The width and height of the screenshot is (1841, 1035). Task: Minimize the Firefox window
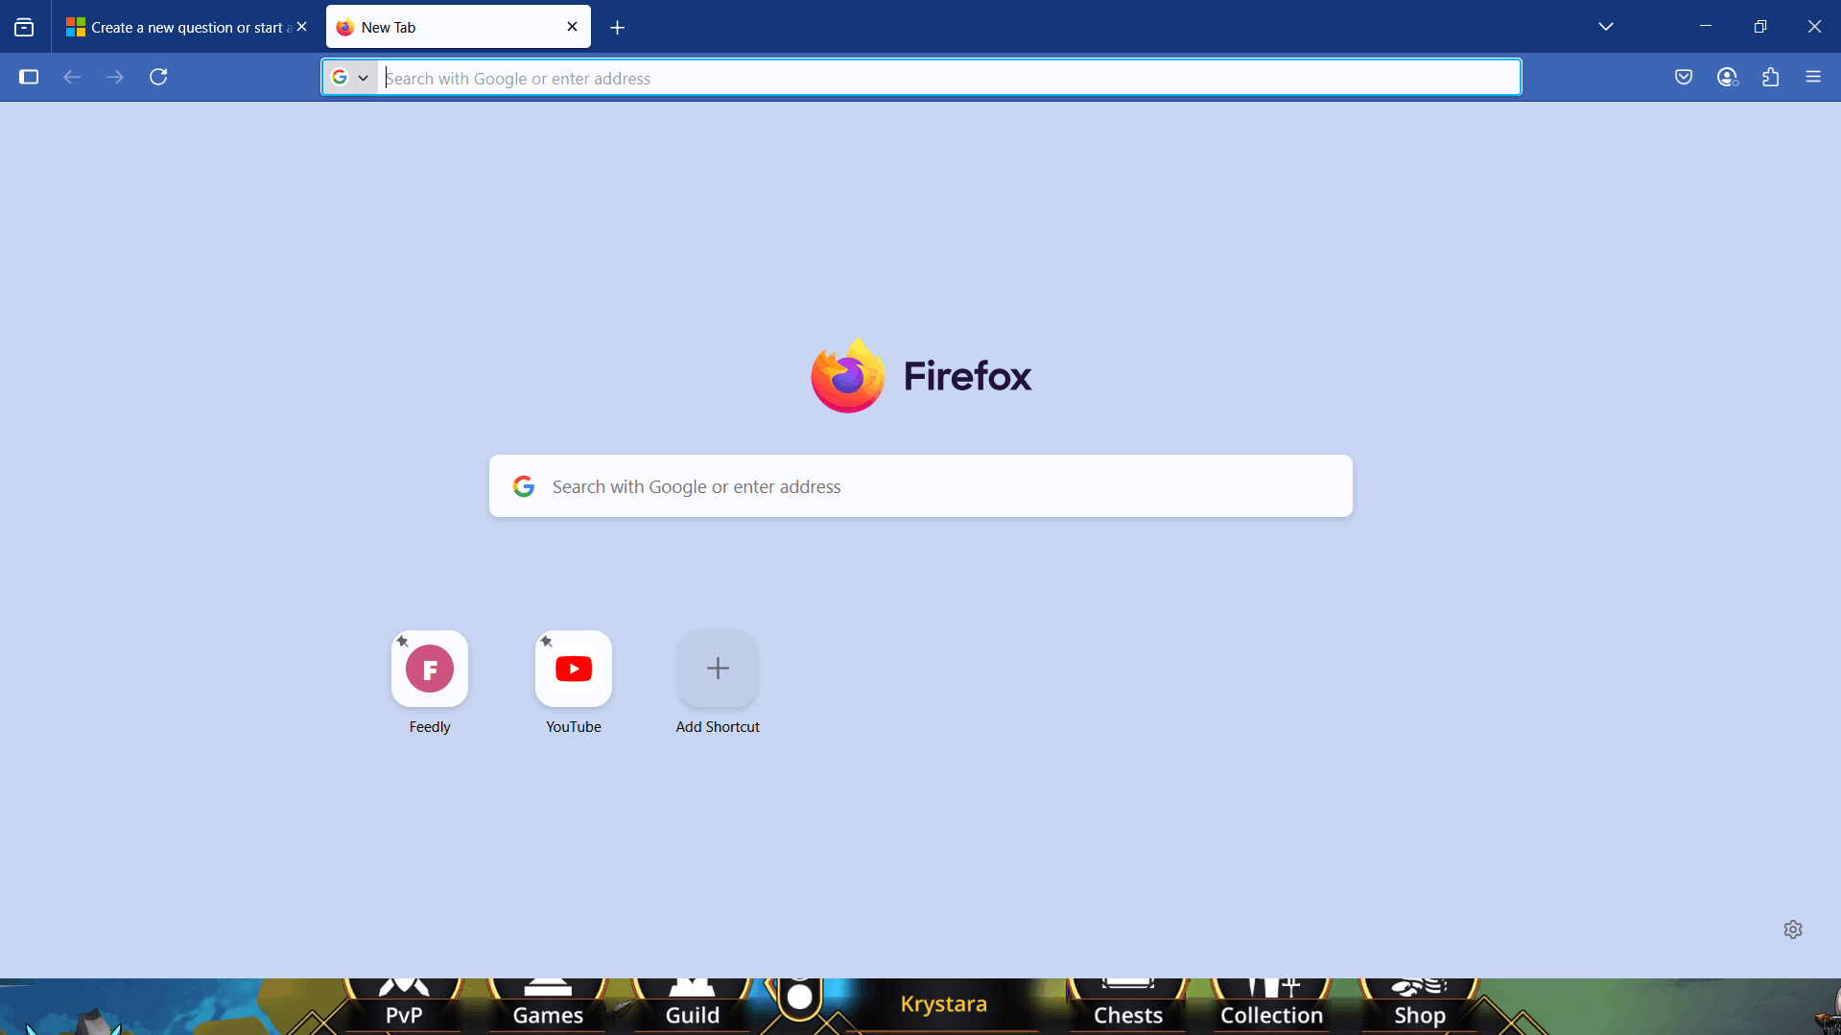click(1706, 26)
